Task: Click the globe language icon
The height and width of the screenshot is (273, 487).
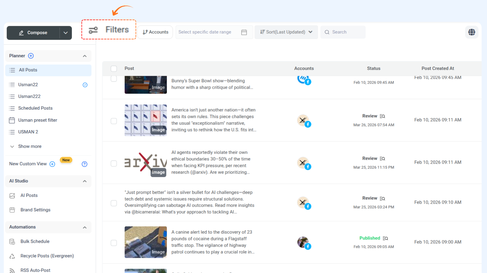Action: coord(472,32)
